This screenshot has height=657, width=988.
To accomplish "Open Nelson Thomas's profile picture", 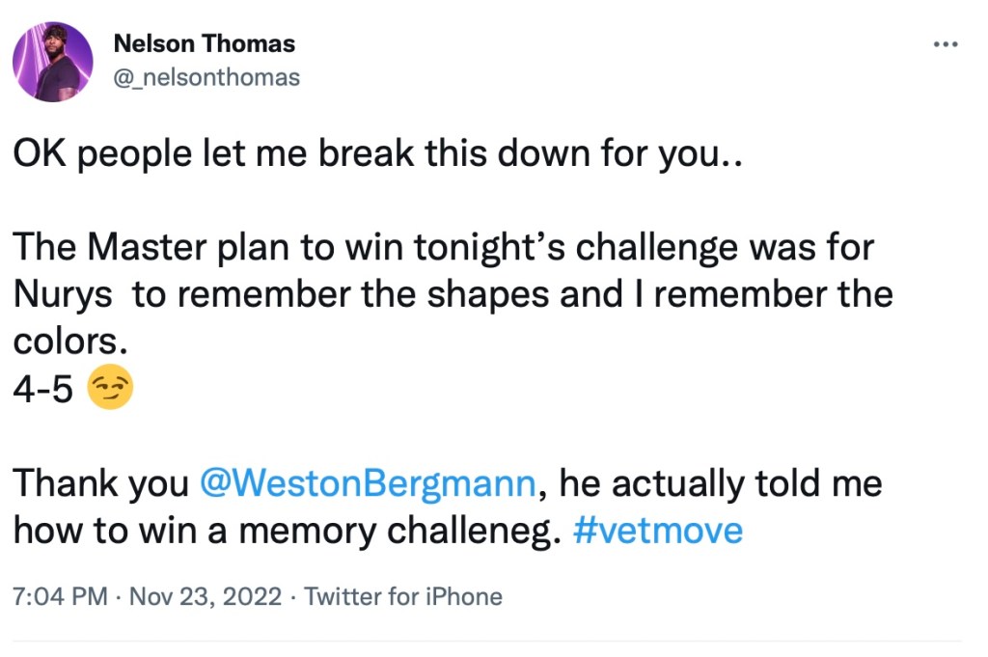I will pos(52,61).
